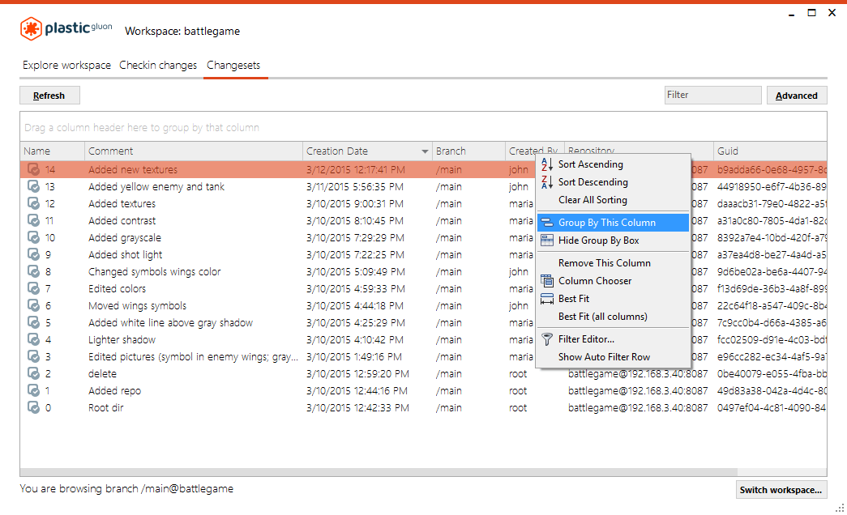Viewport: 847px width, 515px height.
Task: Click the changeset icon for row 10
Action: click(x=33, y=237)
